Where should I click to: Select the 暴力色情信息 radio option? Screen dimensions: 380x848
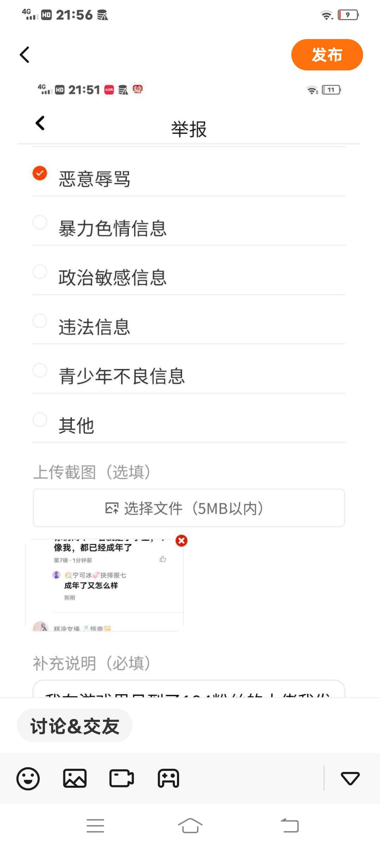[x=40, y=223]
